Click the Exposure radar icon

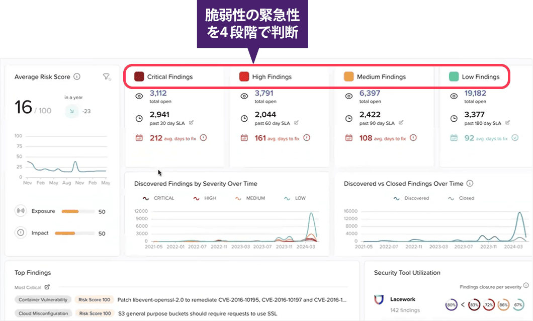21,211
